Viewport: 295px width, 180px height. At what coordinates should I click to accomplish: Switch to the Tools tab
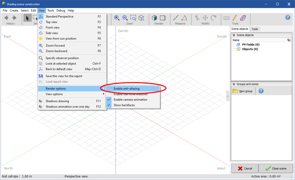tap(255, 29)
